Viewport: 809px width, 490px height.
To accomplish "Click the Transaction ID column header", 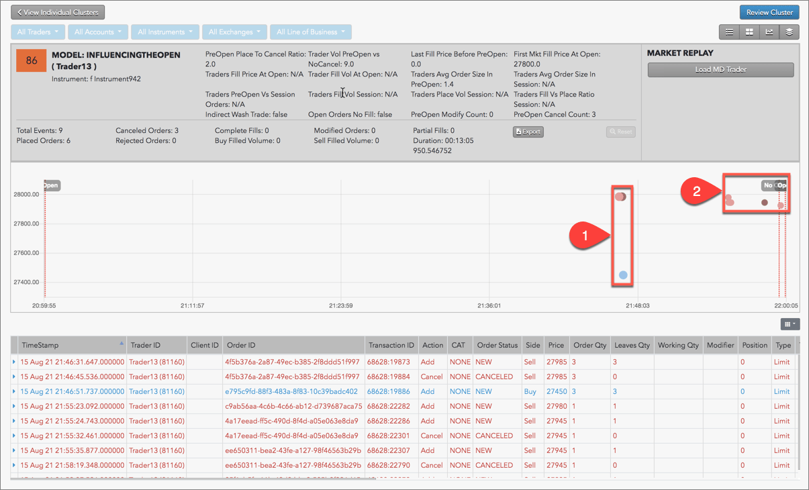I will [391, 345].
